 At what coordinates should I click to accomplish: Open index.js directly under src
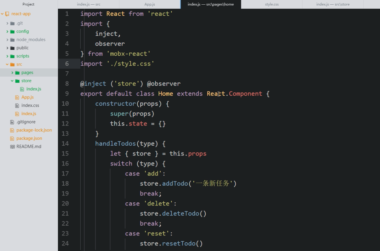(29, 114)
